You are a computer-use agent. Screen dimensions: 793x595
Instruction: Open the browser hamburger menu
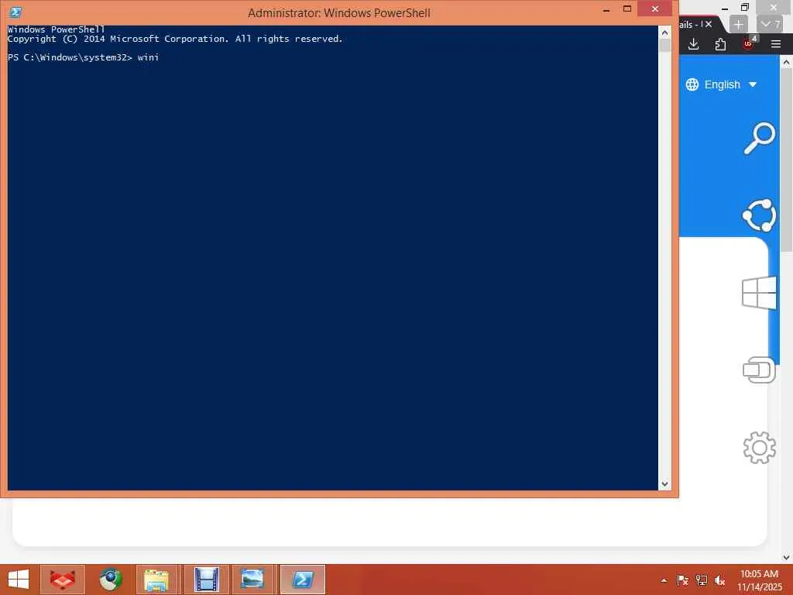[776, 44]
